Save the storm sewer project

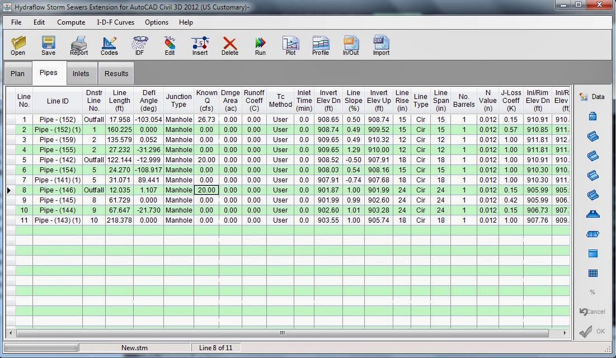pyautogui.click(x=48, y=45)
